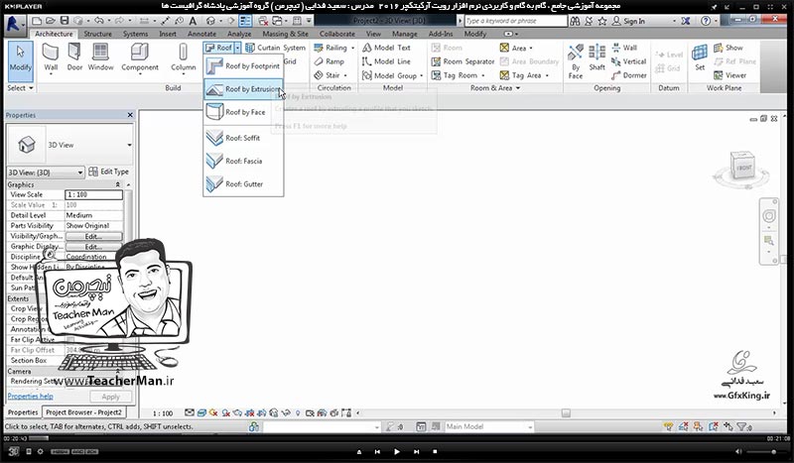This screenshot has height=463, width=794.
Task: Click Edit for Visibility/Graphics overrides
Action: click(93, 236)
